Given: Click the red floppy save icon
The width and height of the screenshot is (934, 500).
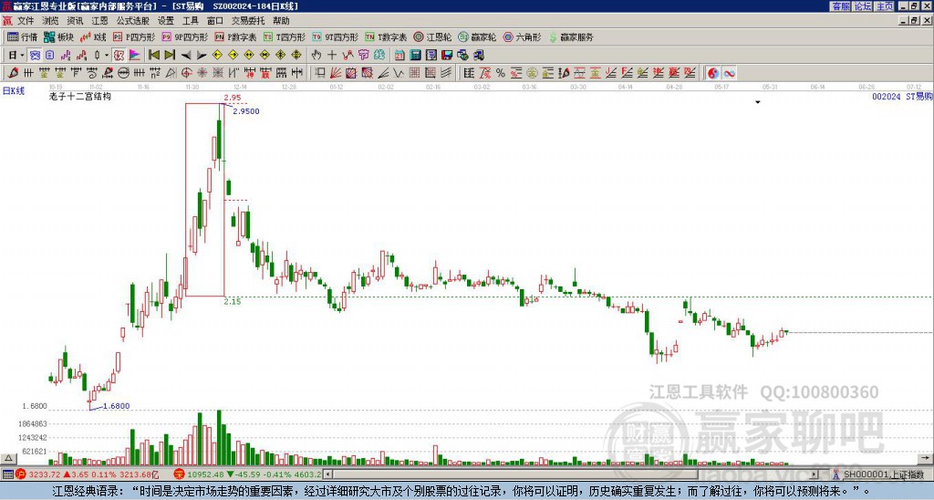Looking at the screenshot, I should click(447, 55).
